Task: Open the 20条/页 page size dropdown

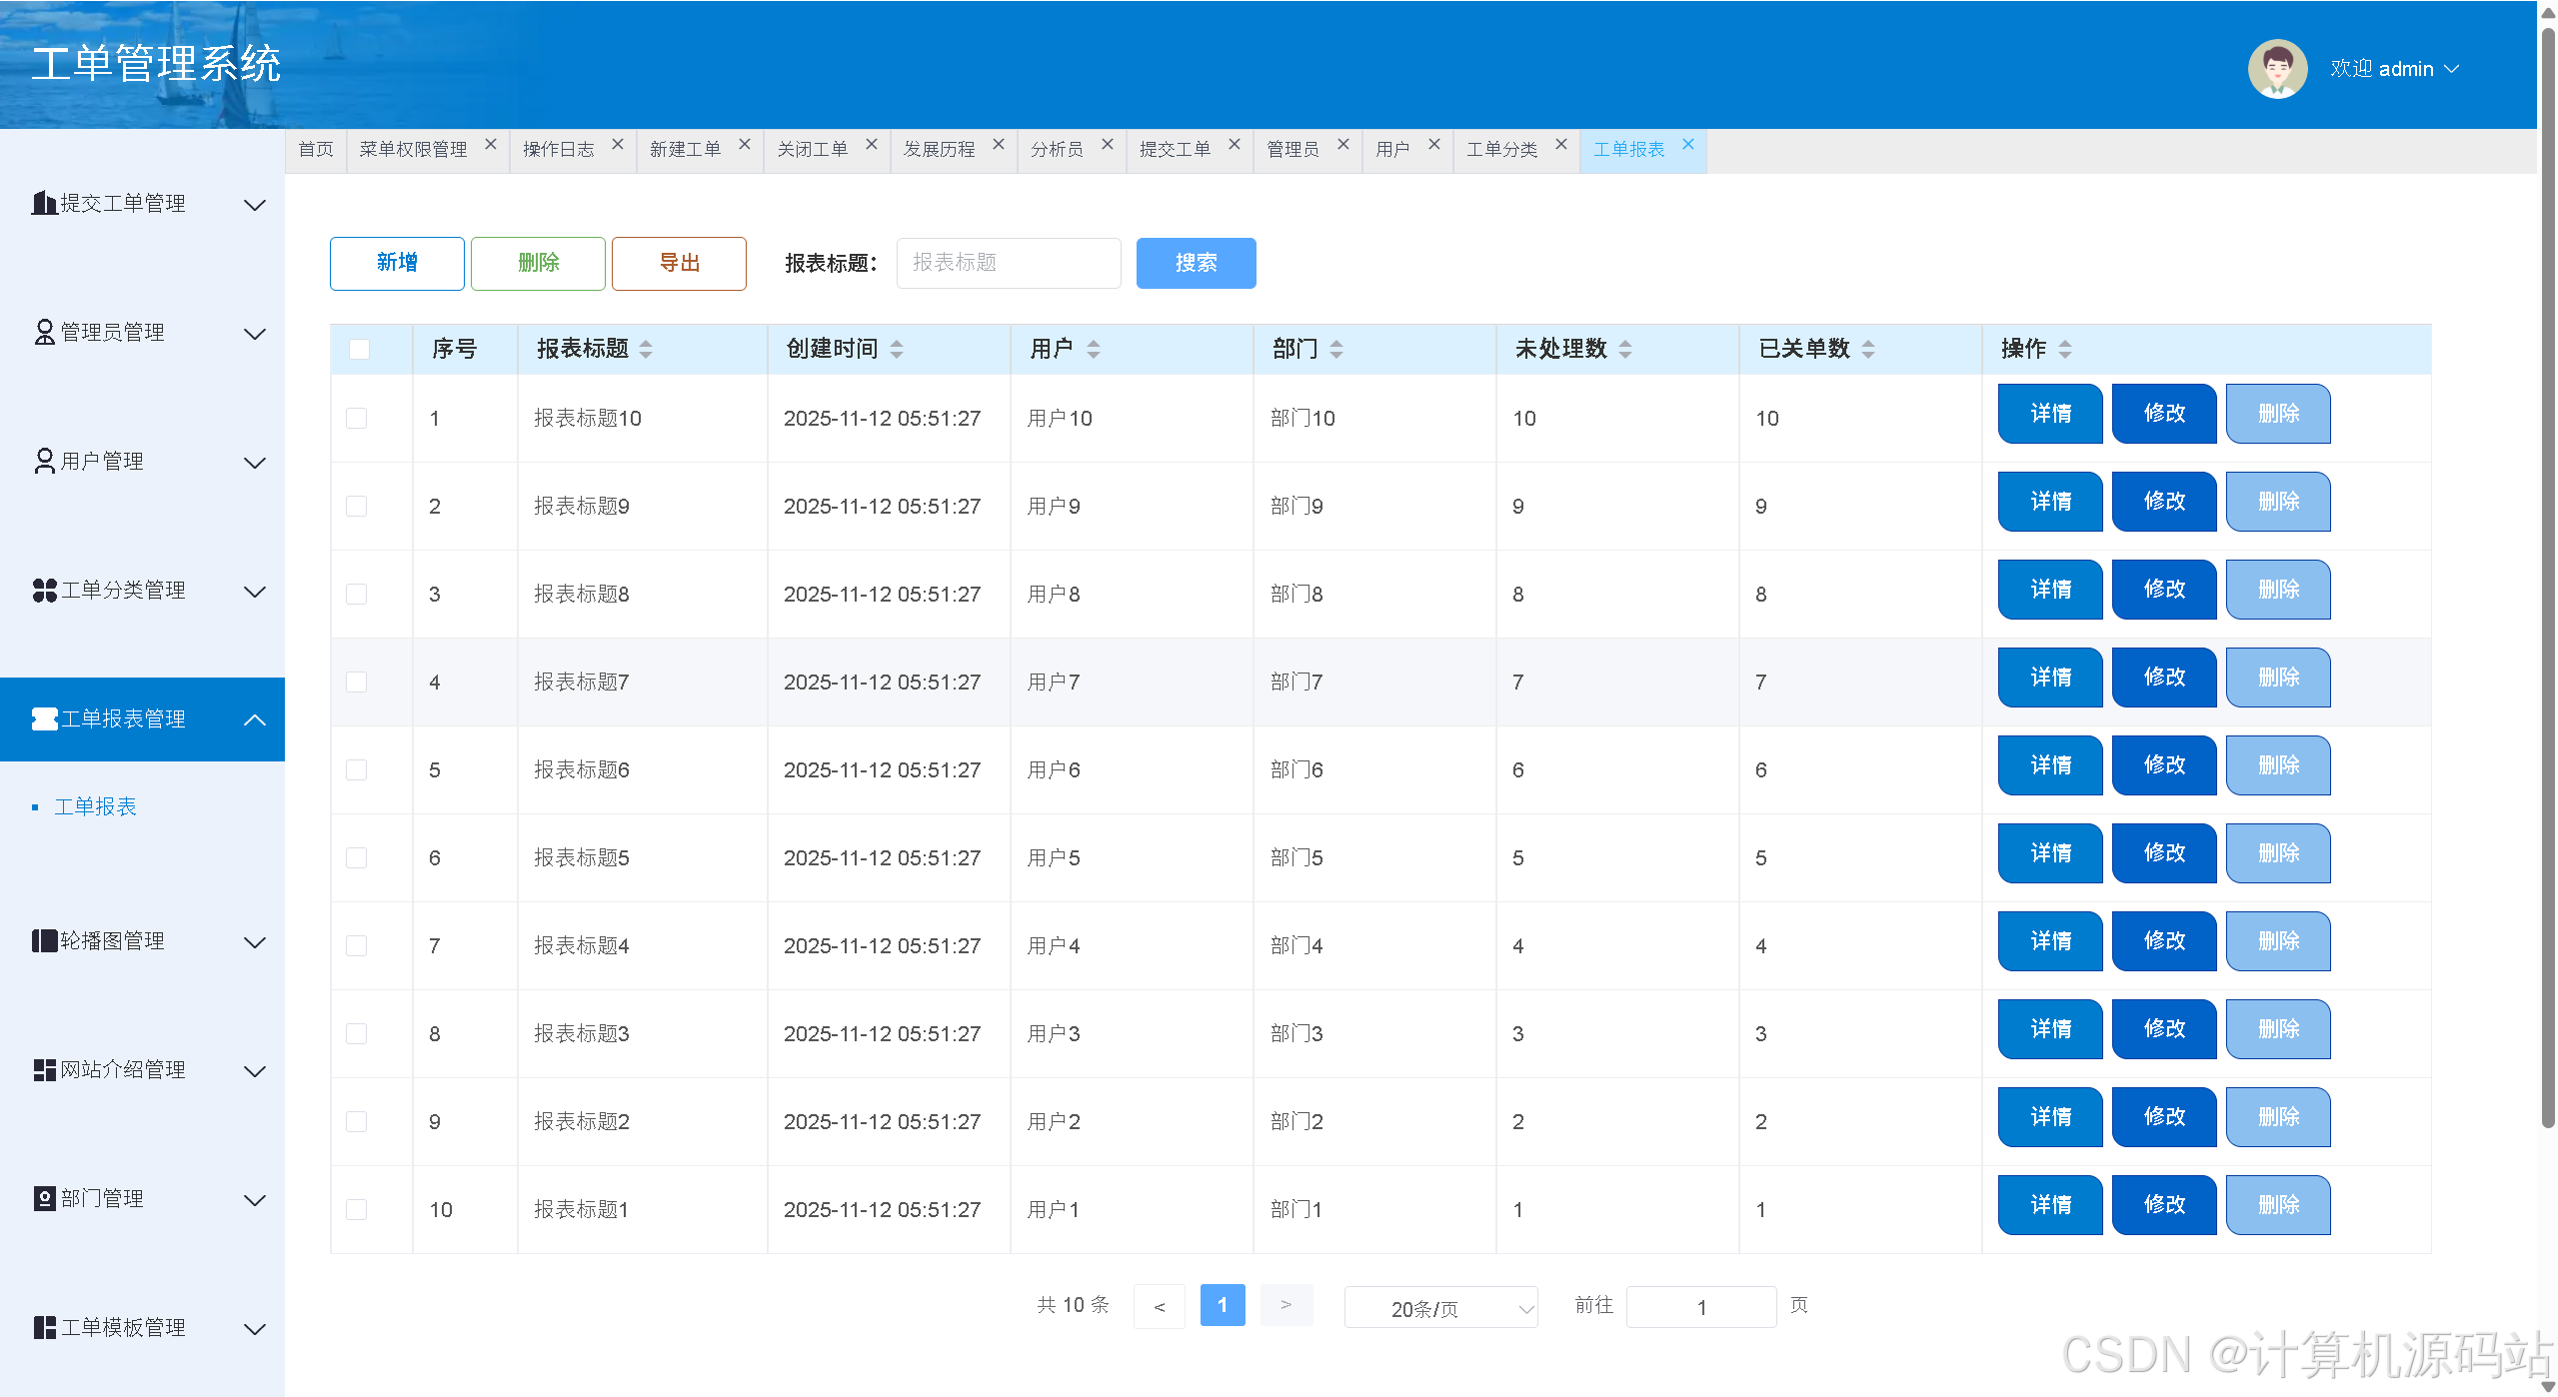Action: point(1439,1308)
